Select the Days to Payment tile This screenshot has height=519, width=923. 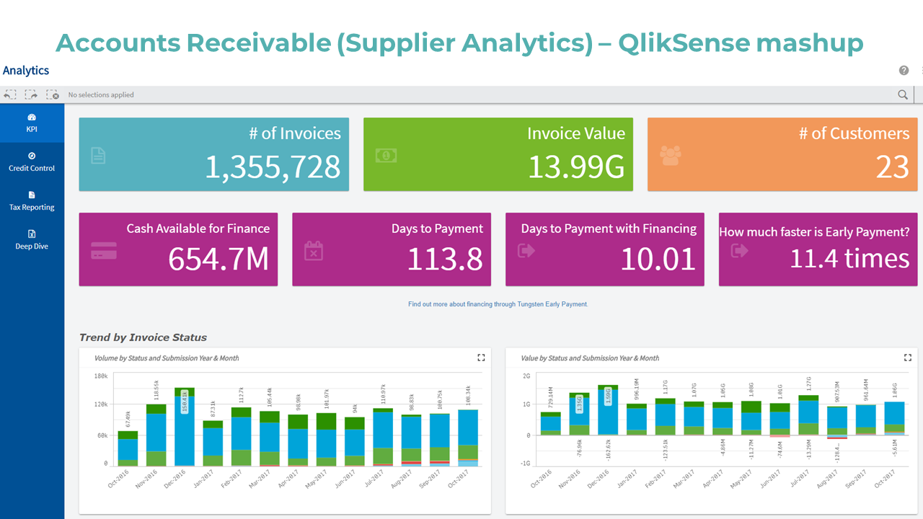click(392, 249)
